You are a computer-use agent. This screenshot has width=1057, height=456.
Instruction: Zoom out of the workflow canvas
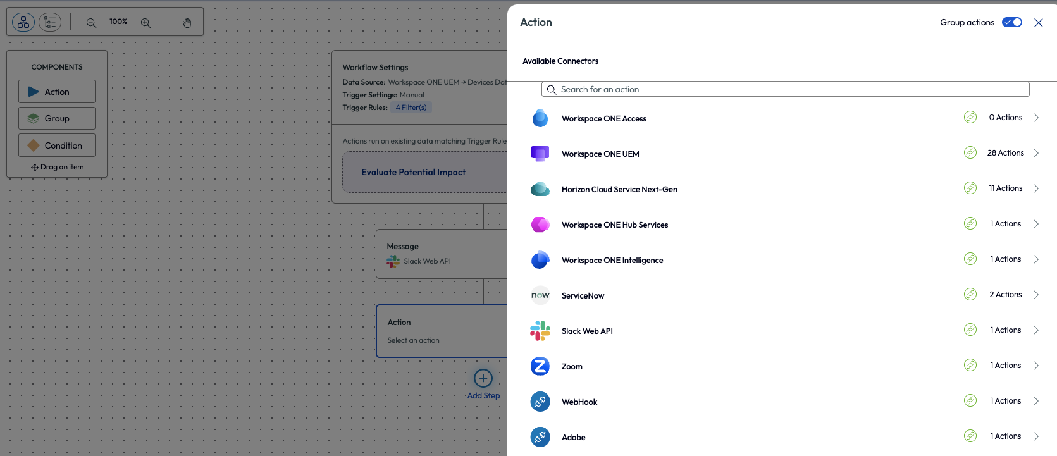point(91,23)
